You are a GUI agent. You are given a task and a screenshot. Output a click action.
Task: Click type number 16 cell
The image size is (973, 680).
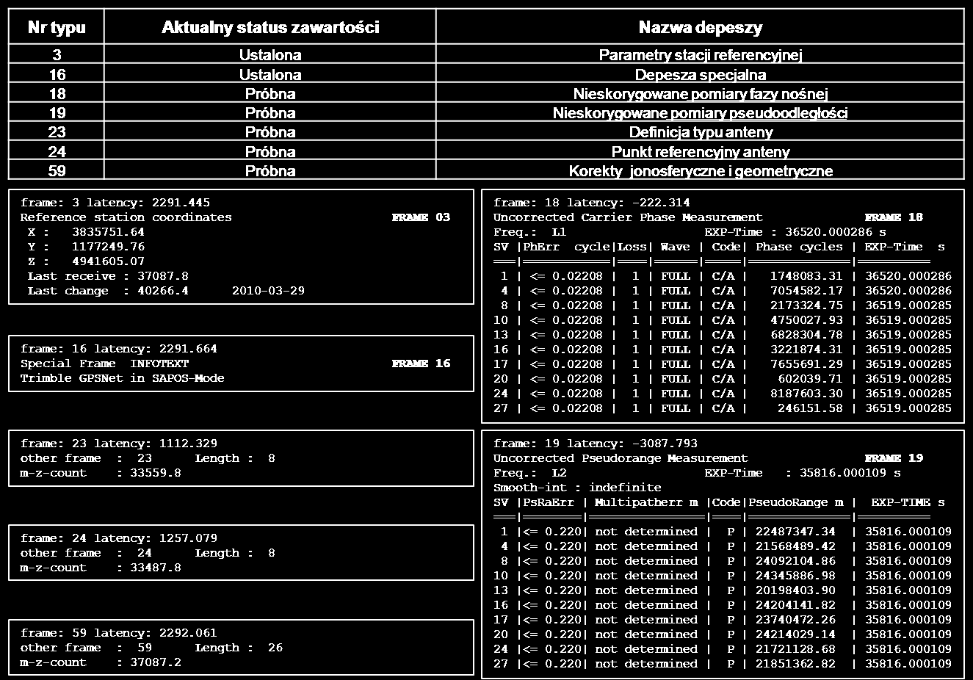coord(57,74)
